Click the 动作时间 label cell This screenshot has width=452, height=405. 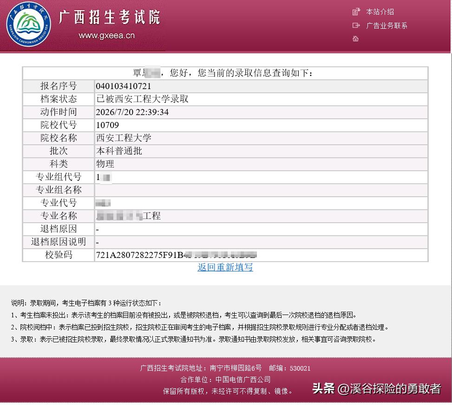[59, 112]
